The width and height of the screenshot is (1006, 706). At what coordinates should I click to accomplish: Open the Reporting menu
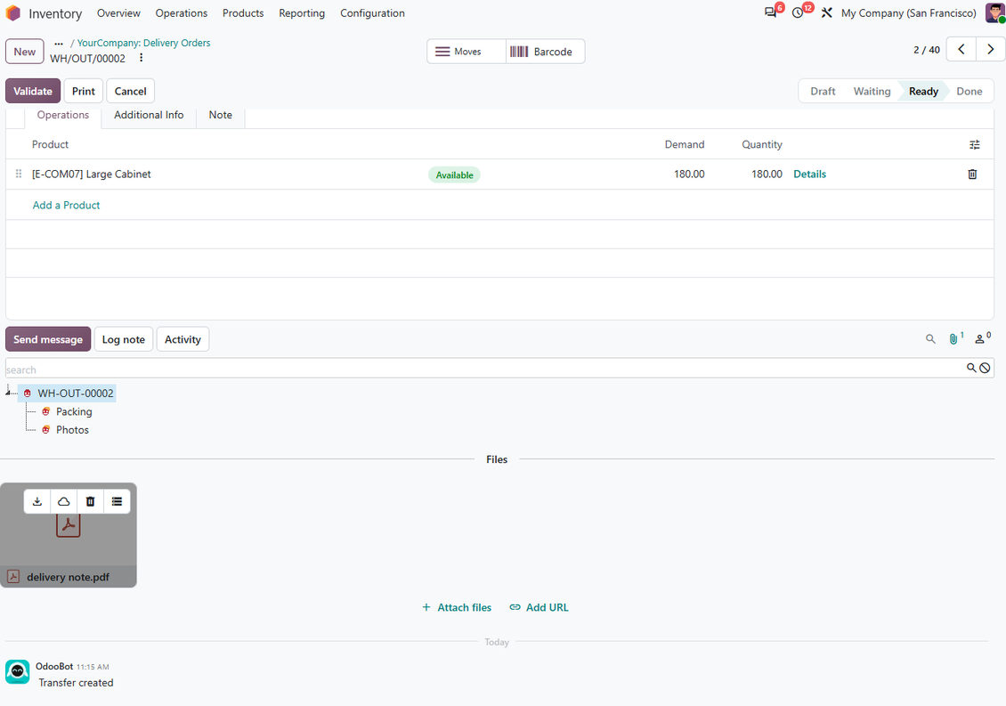tap(302, 12)
